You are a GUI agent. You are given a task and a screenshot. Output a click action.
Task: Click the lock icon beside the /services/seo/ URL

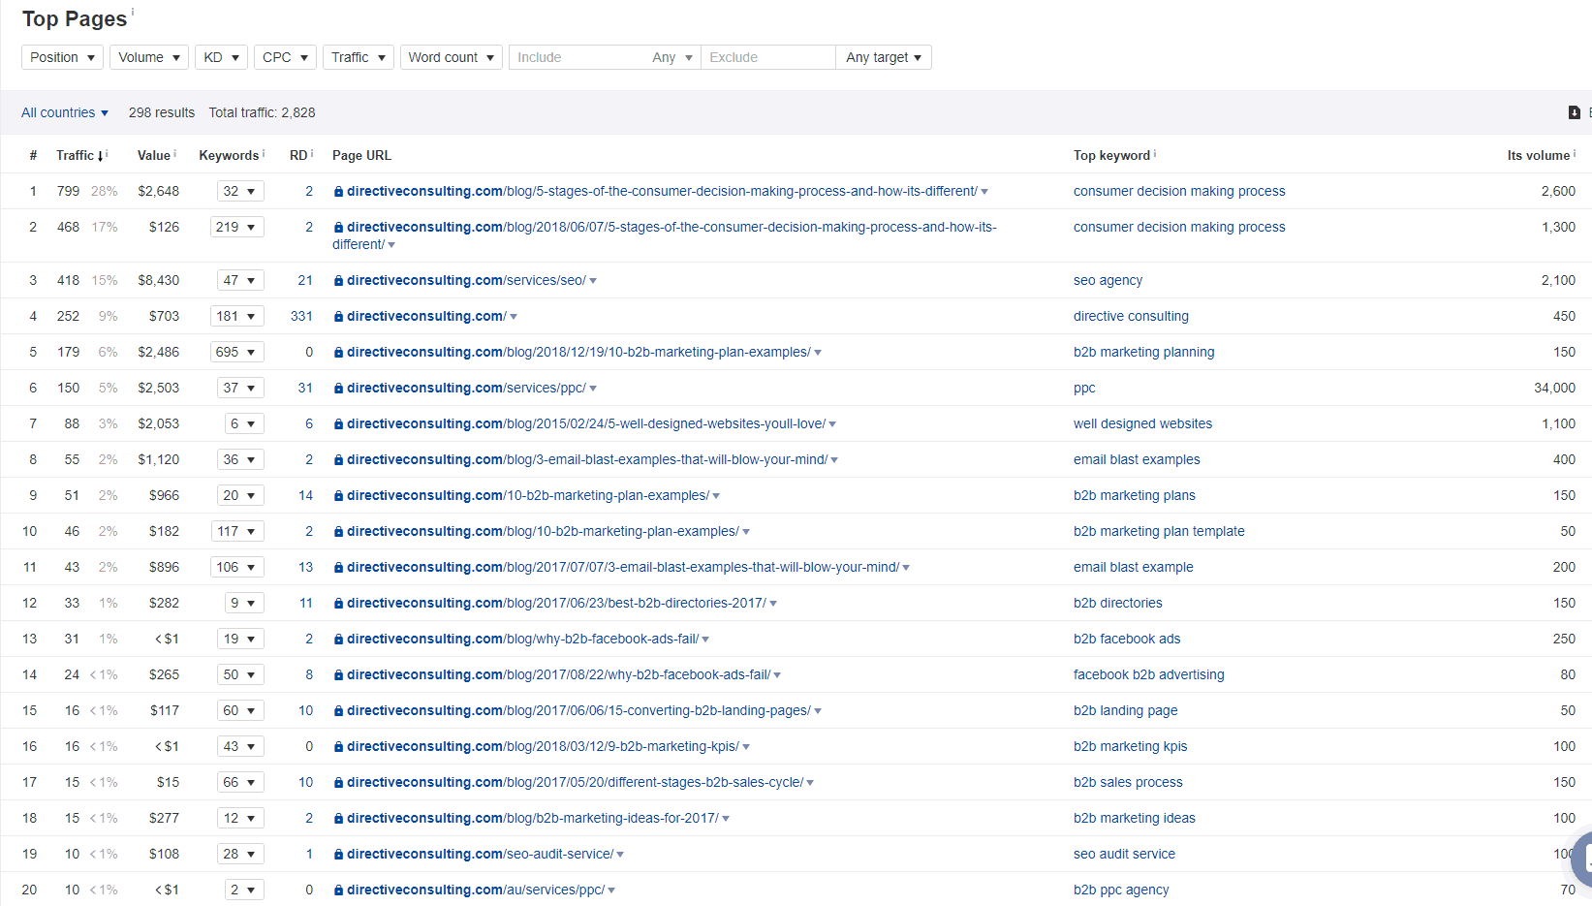coord(337,280)
